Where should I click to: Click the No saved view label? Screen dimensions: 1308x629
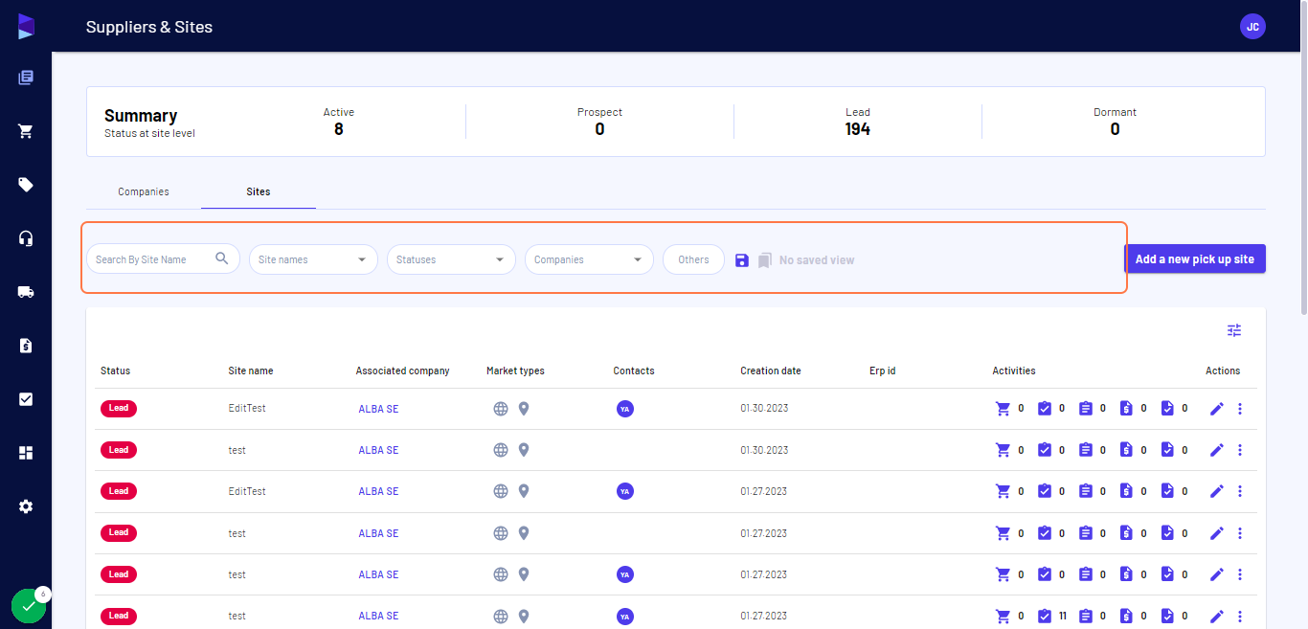coord(817,259)
